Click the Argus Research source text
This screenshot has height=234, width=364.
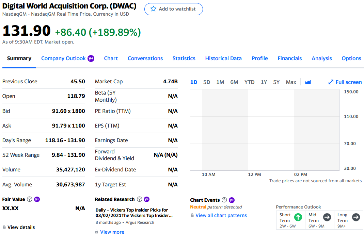pos(140,222)
